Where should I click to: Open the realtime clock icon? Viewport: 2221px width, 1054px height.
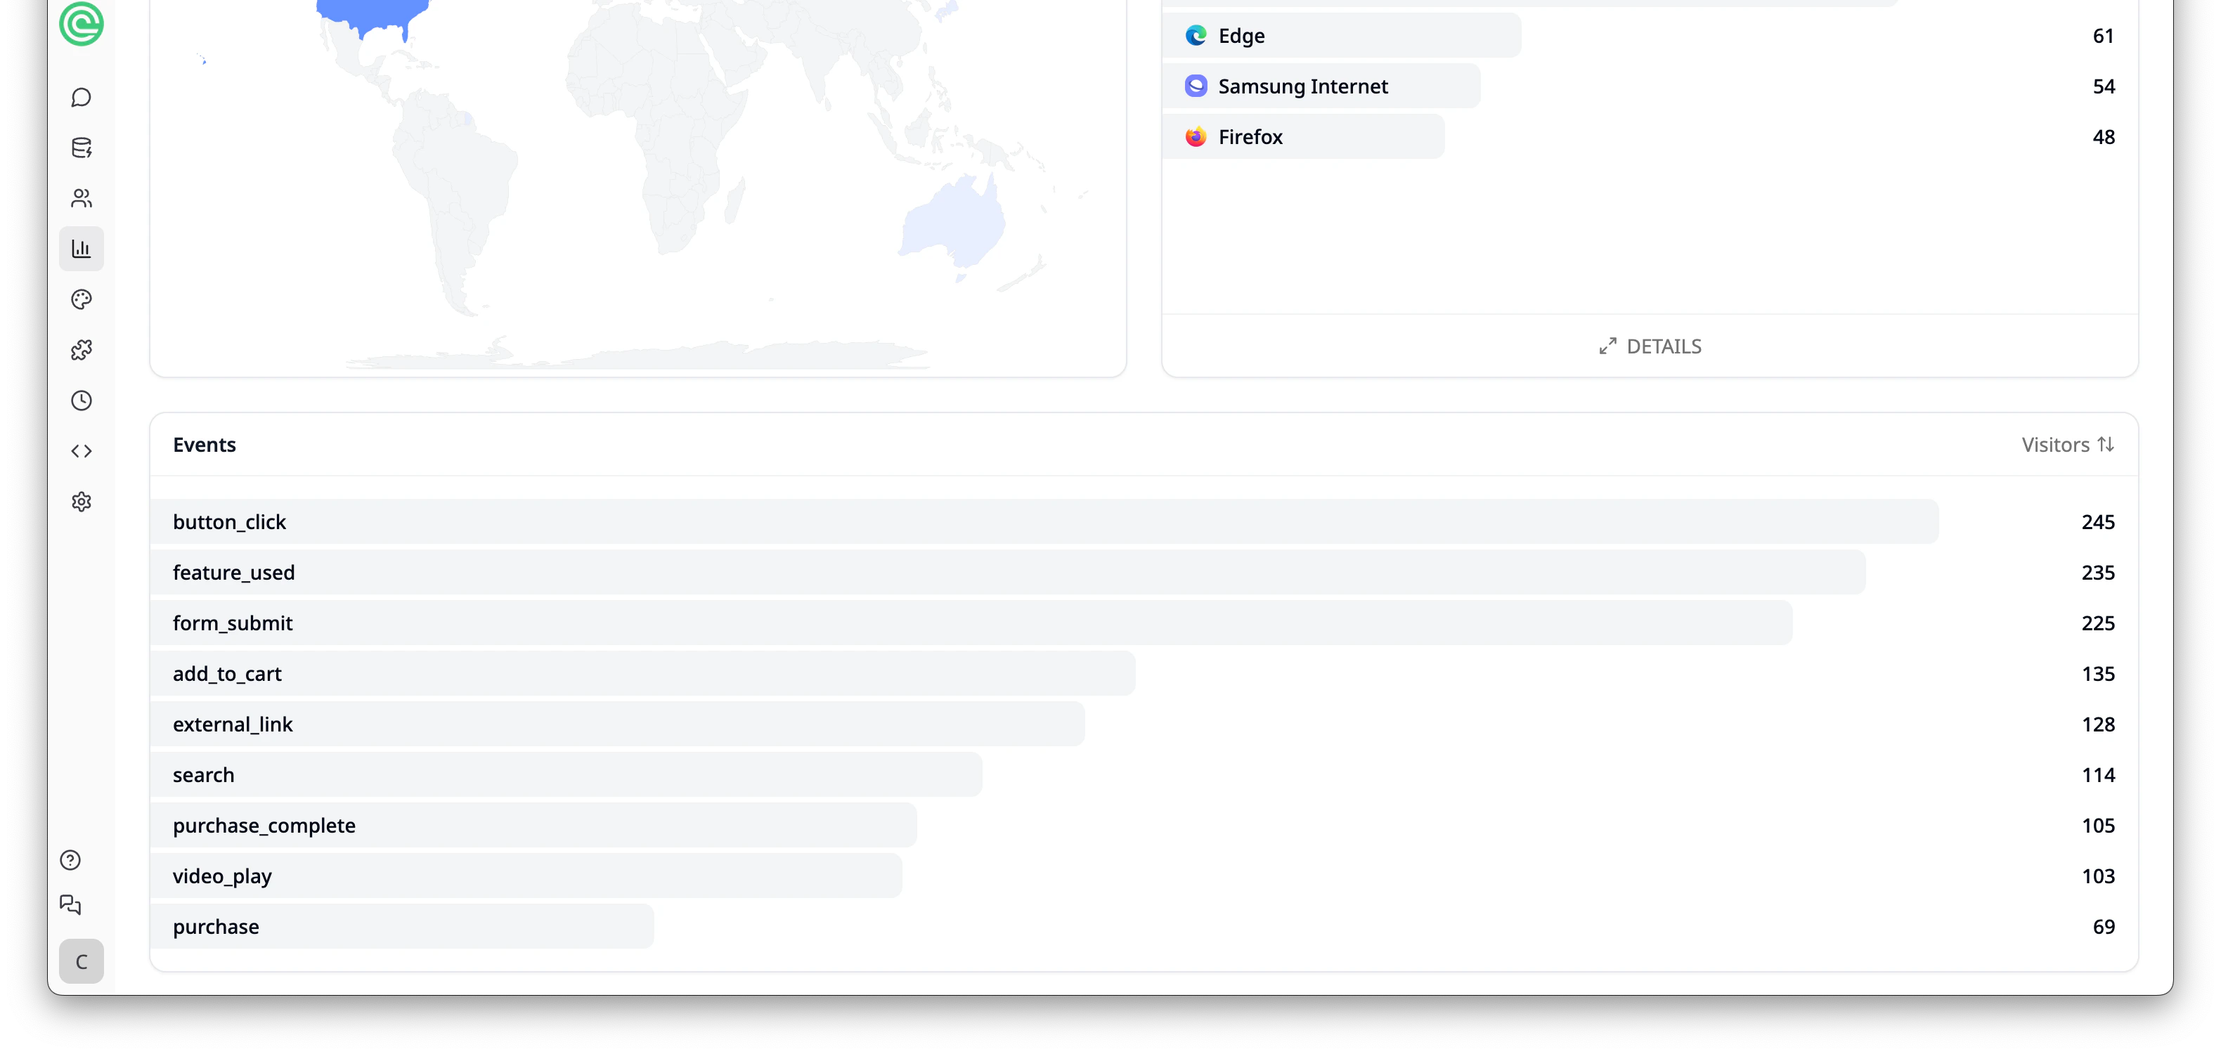81,400
